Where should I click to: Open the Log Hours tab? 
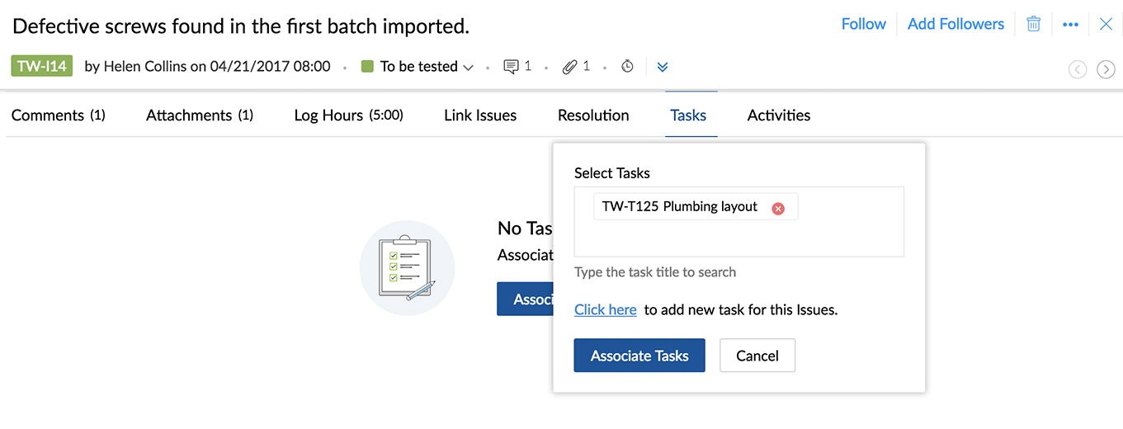pos(348,115)
